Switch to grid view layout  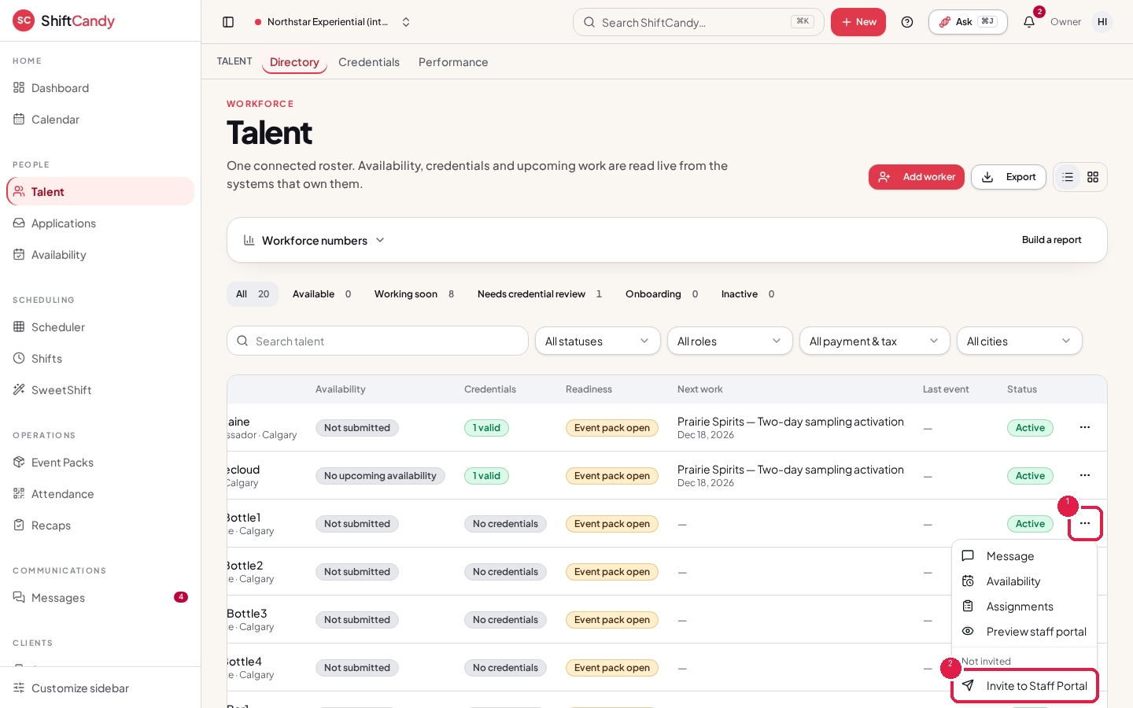pyautogui.click(x=1093, y=177)
